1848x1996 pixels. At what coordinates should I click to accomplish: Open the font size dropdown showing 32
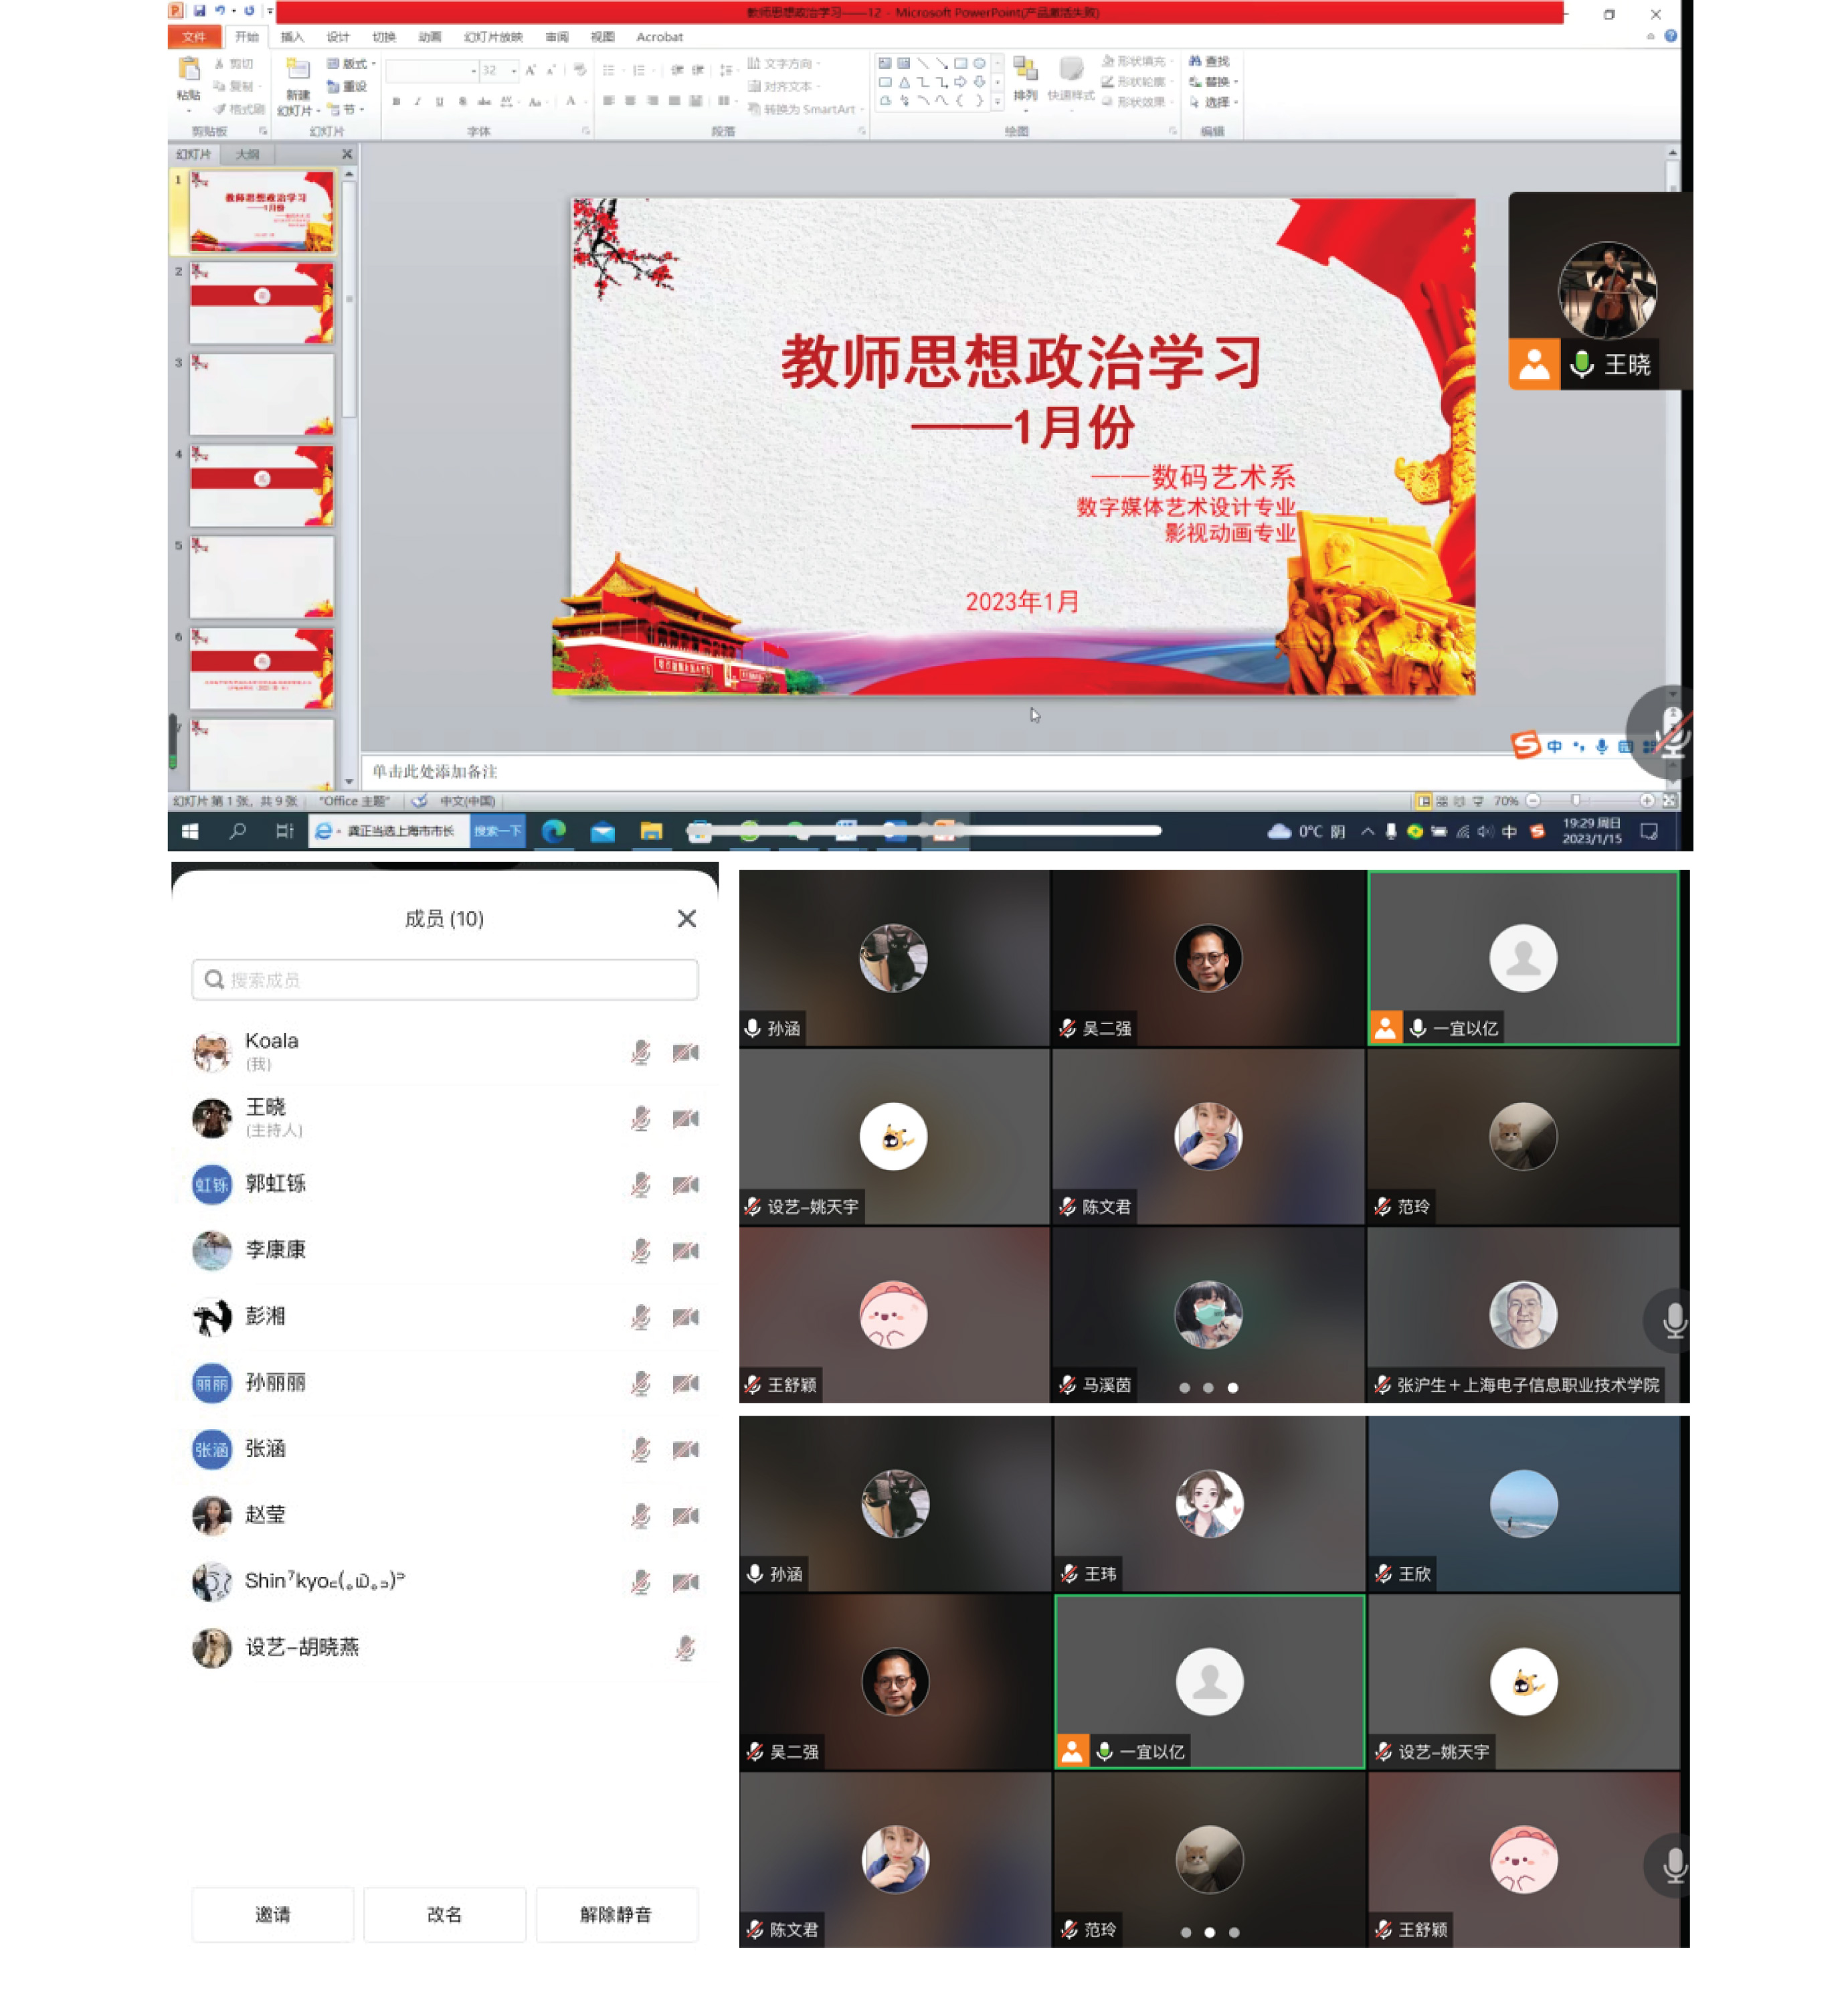(x=513, y=71)
